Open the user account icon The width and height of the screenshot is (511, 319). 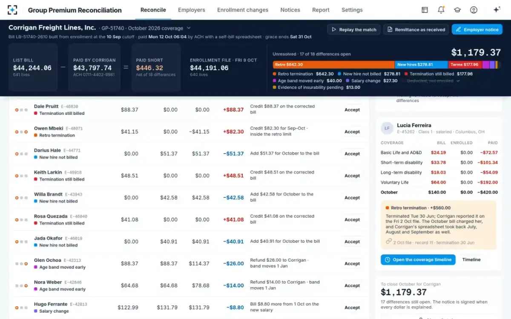tap(474, 10)
